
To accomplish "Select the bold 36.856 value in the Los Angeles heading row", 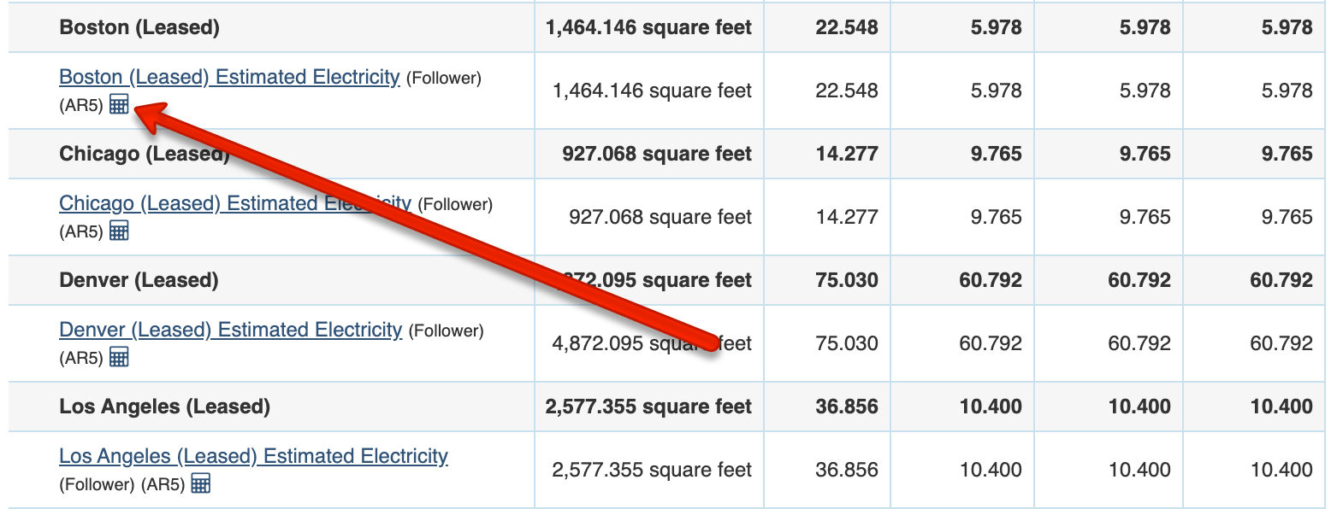I will pyautogui.click(x=847, y=407).
